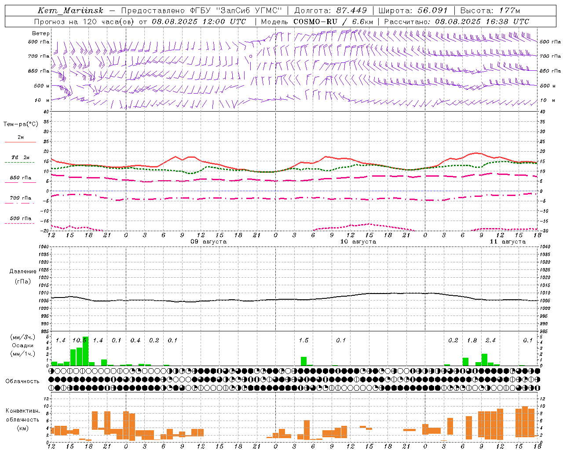Click the green precipitation bar beneath the 1.5 value

tap(303, 361)
